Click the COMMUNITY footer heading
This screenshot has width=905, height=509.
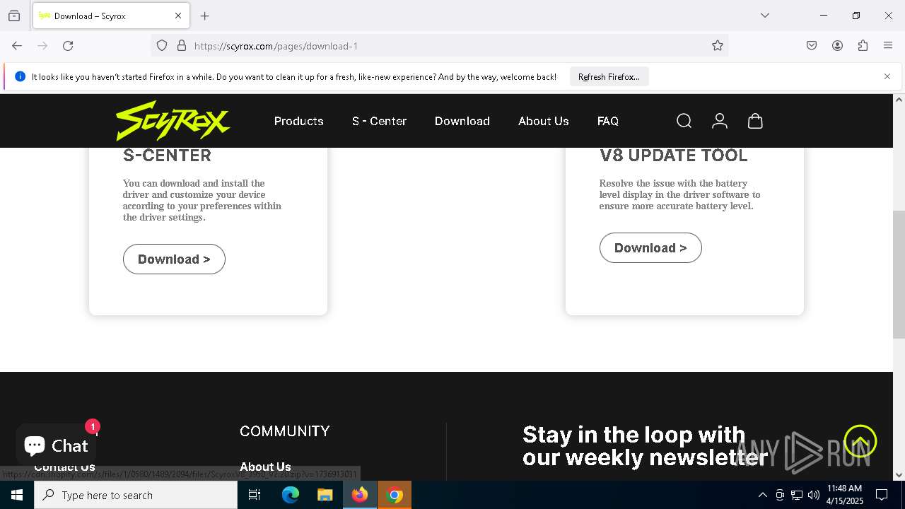[285, 431]
